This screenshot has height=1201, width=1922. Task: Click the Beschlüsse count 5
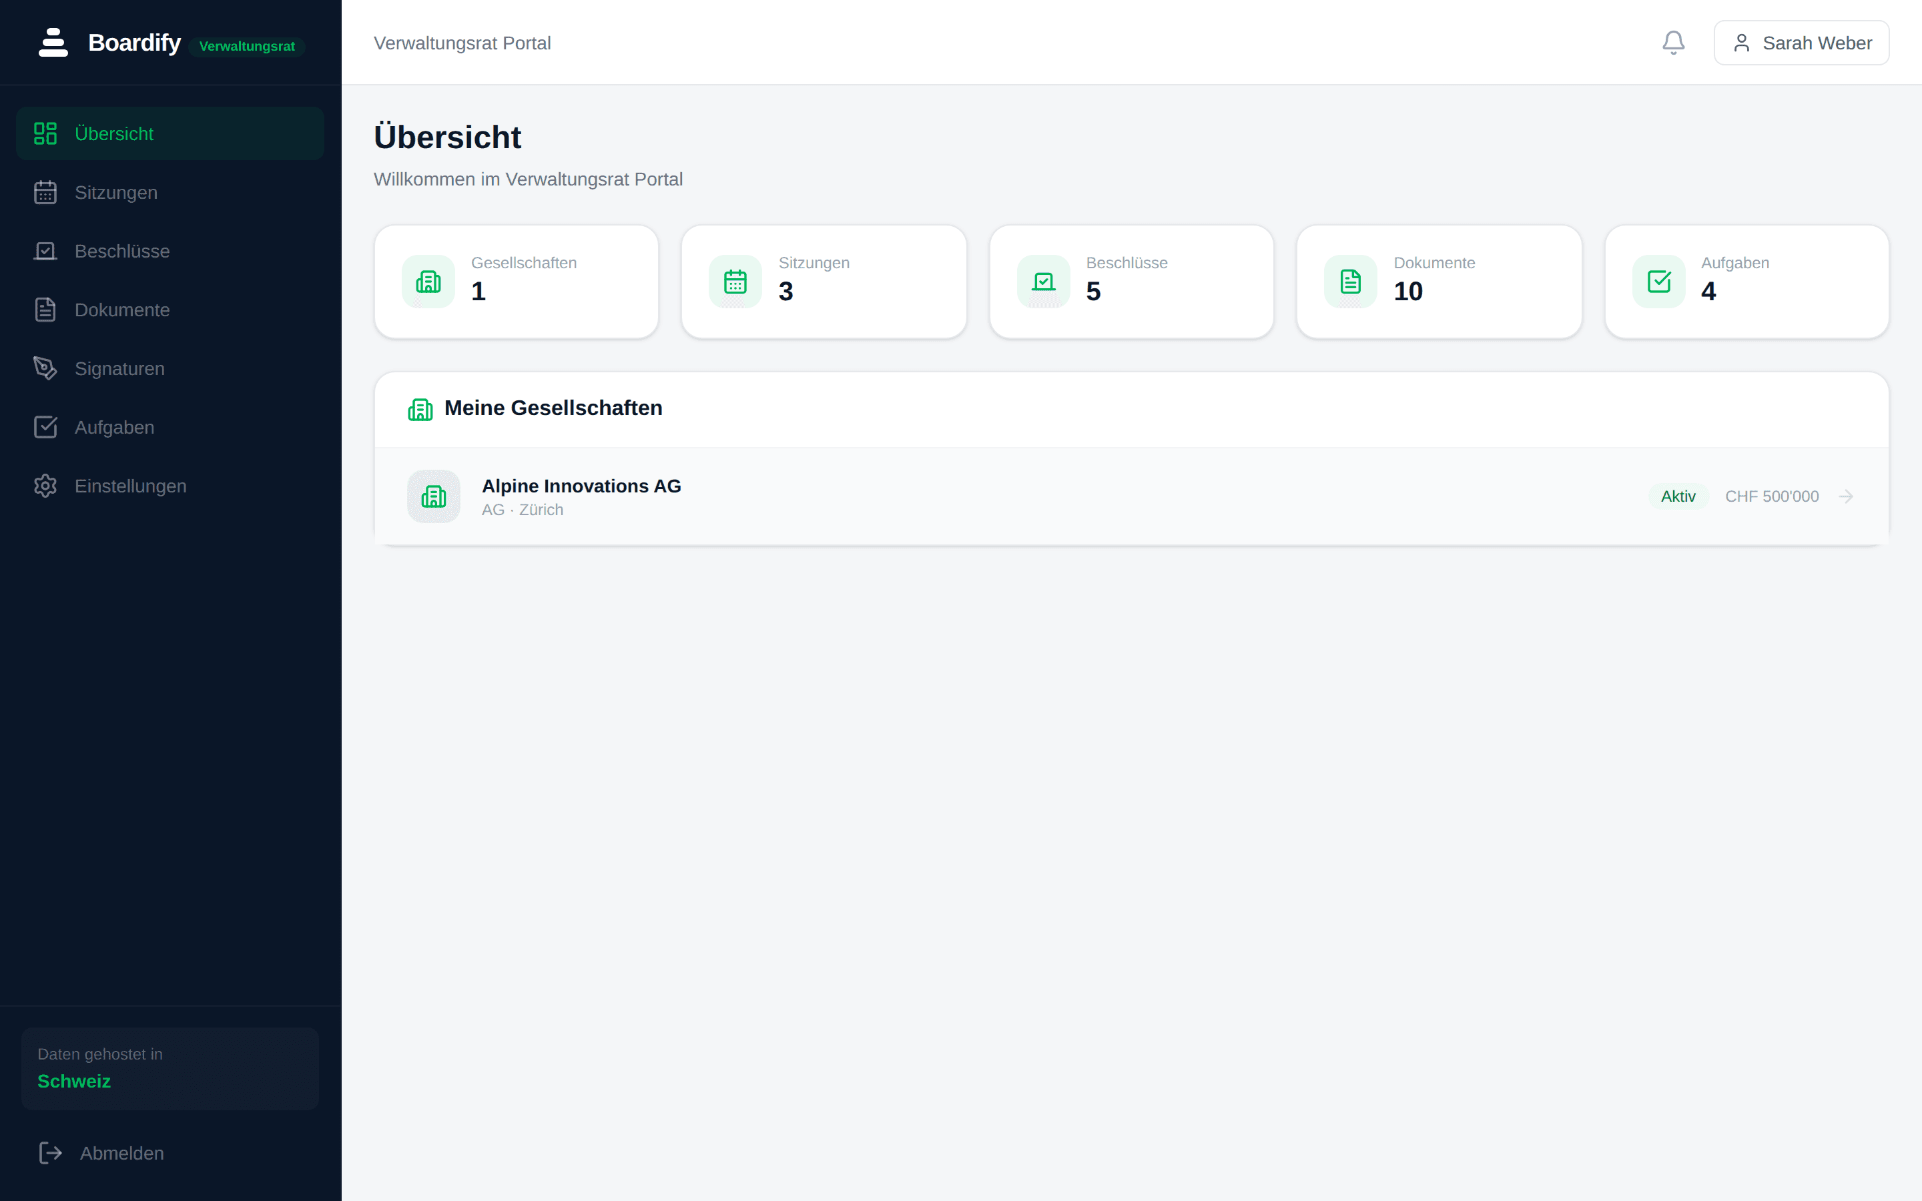tap(1094, 292)
